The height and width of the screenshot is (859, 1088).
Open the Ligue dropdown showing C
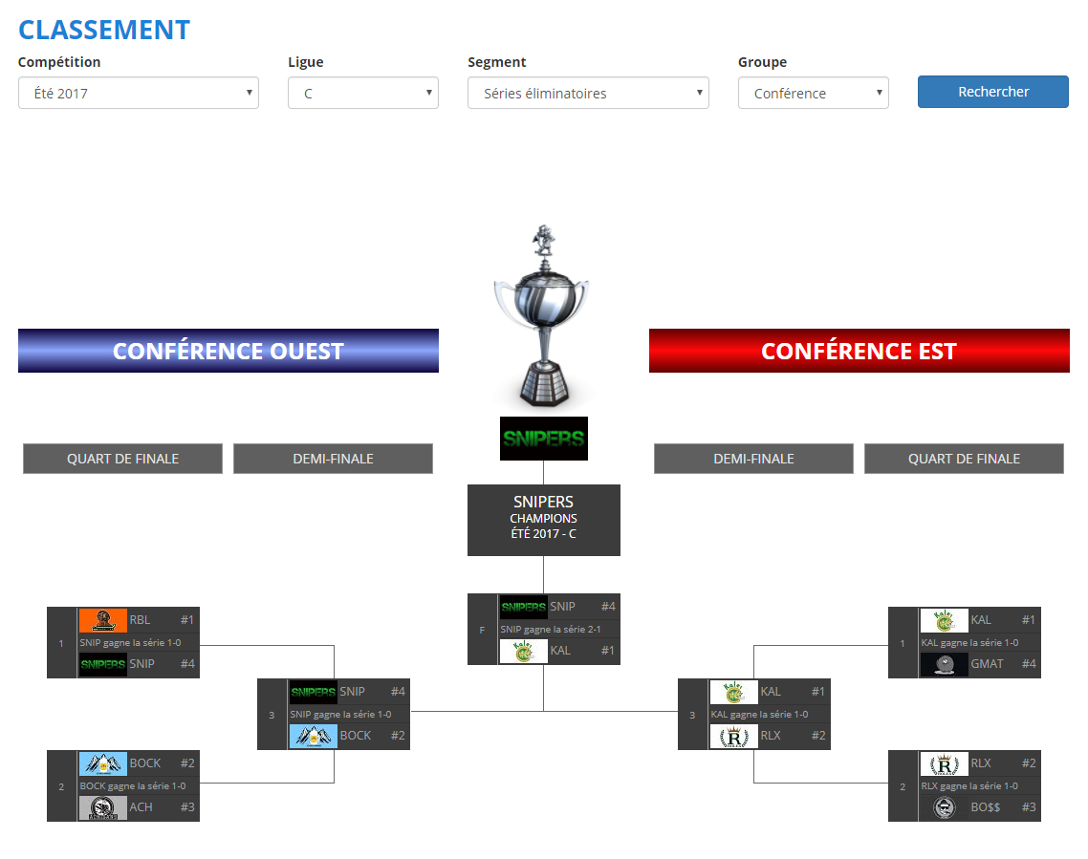[x=362, y=94]
